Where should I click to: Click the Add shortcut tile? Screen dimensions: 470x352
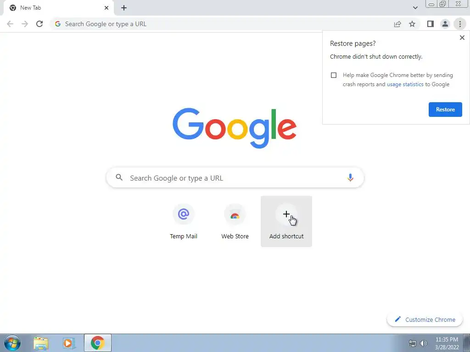(286, 221)
